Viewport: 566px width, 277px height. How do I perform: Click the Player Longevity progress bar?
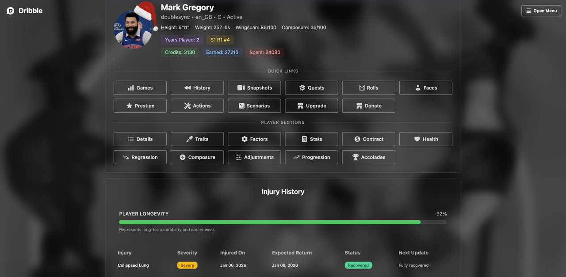[283, 222]
